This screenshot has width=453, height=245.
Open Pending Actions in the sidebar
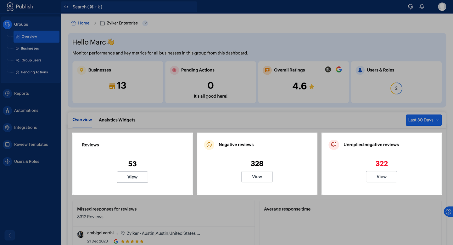pos(34,72)
